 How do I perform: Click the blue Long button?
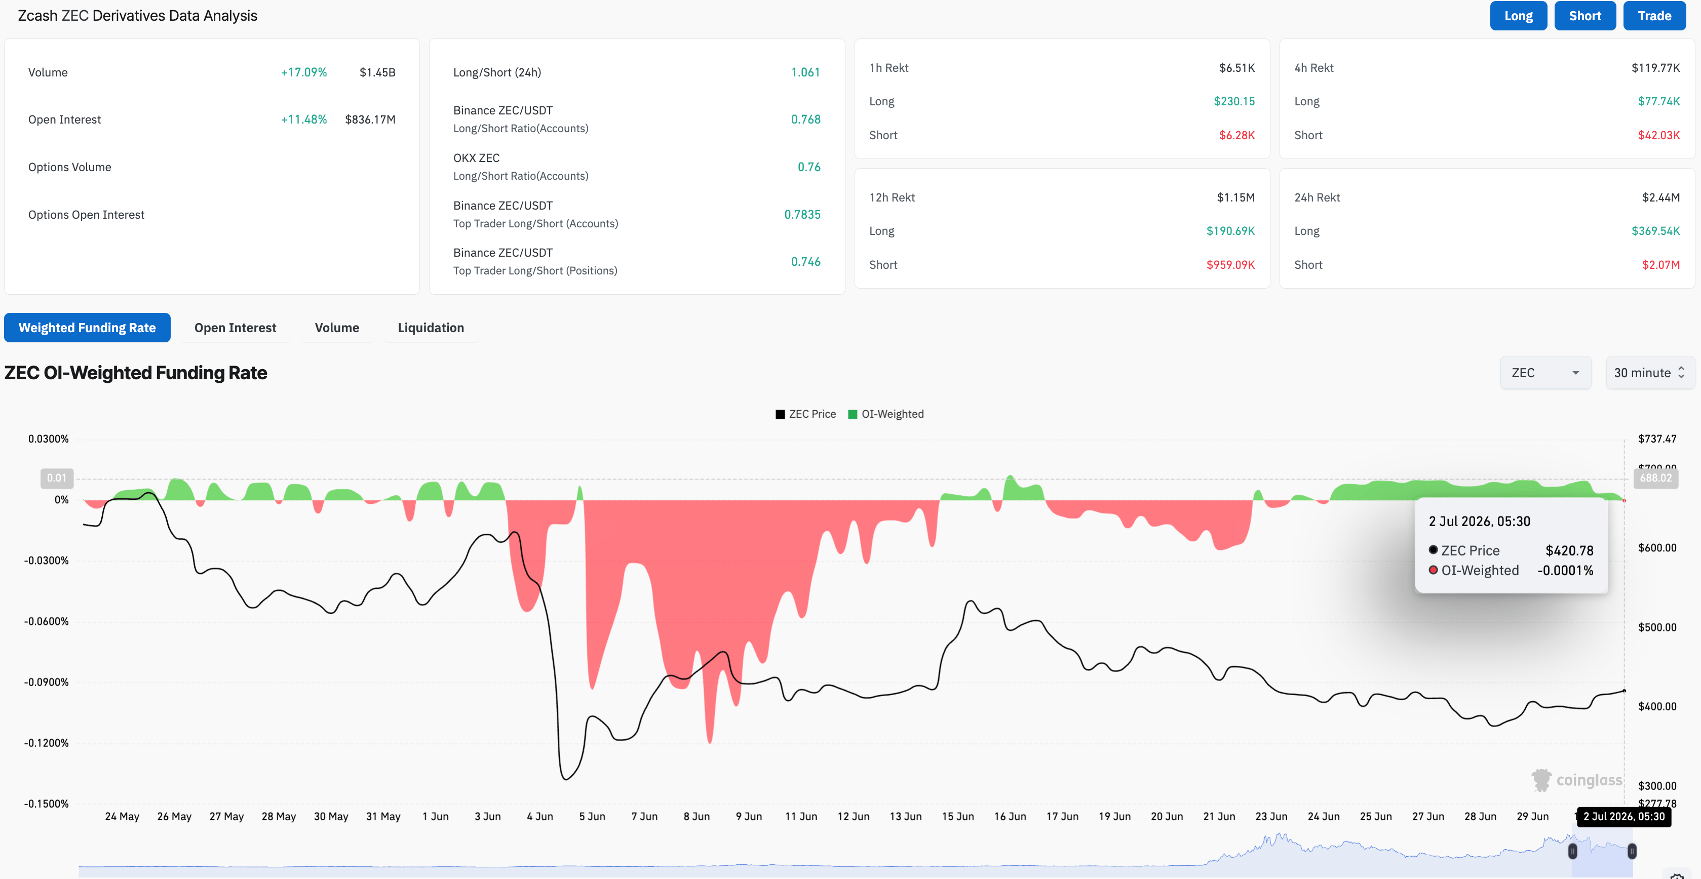click(x=1518, y=16)
